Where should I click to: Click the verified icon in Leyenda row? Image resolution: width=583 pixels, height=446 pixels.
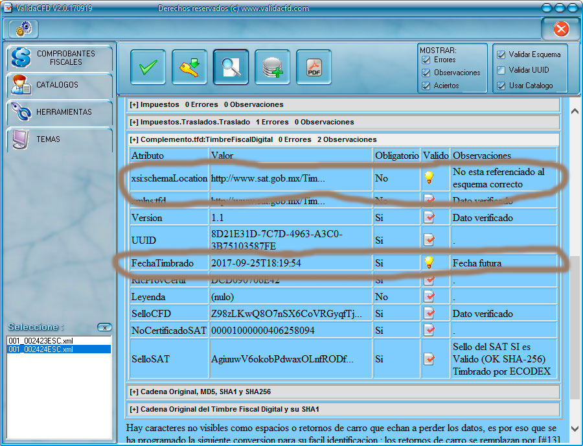tap(429, 296)
